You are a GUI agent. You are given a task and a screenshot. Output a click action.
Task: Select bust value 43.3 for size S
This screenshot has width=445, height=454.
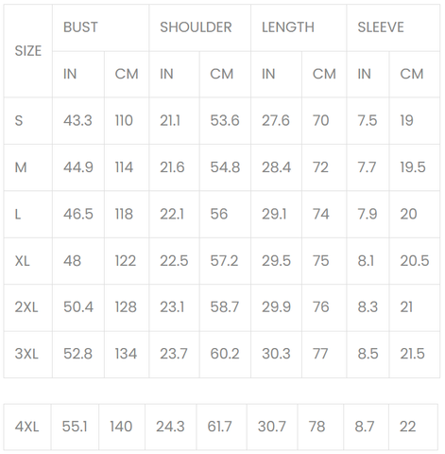tap(78, 121)
